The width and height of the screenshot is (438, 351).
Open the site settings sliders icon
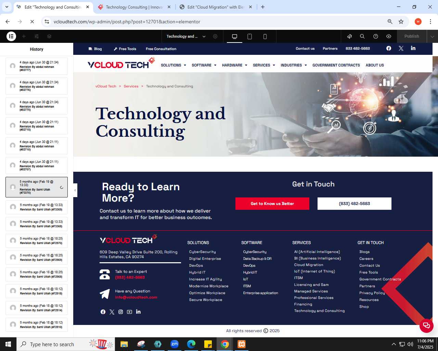[x=37, y=36]
